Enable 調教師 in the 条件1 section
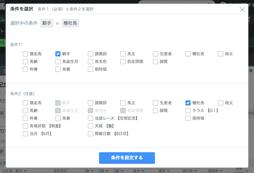The width and height of the screenshot is (254, 173). tap(90, 54)
